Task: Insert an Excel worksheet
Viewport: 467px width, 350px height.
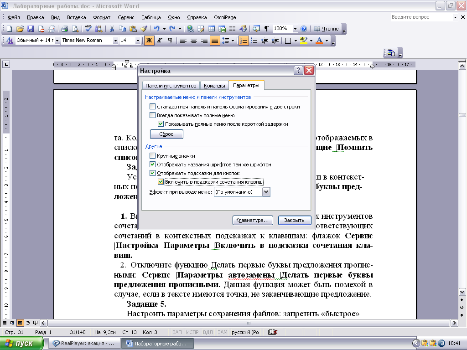Action: coord(222,29)
